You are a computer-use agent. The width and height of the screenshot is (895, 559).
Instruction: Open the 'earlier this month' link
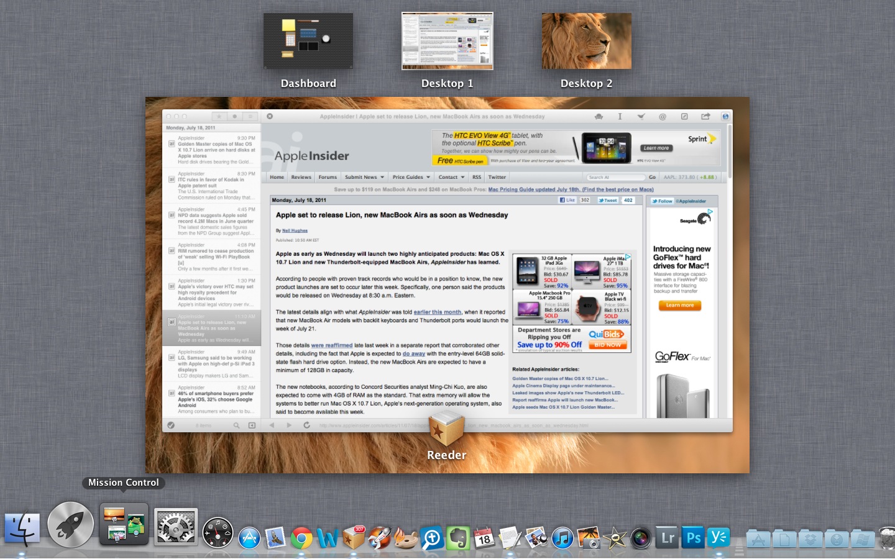coord(438,312)
